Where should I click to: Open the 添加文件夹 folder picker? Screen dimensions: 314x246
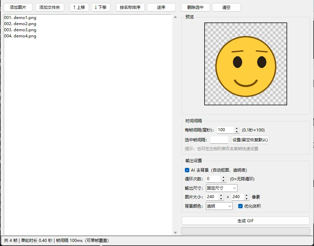[50, 7]
